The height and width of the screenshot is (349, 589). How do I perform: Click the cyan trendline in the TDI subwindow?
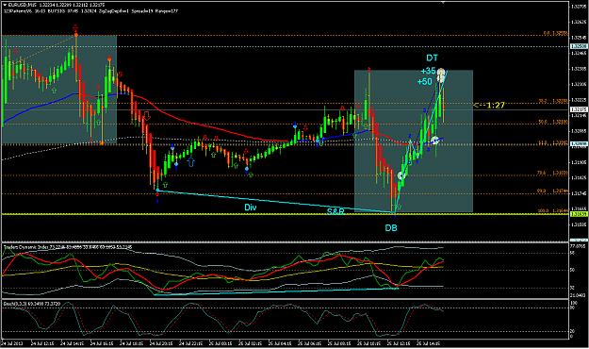[276, 291]
